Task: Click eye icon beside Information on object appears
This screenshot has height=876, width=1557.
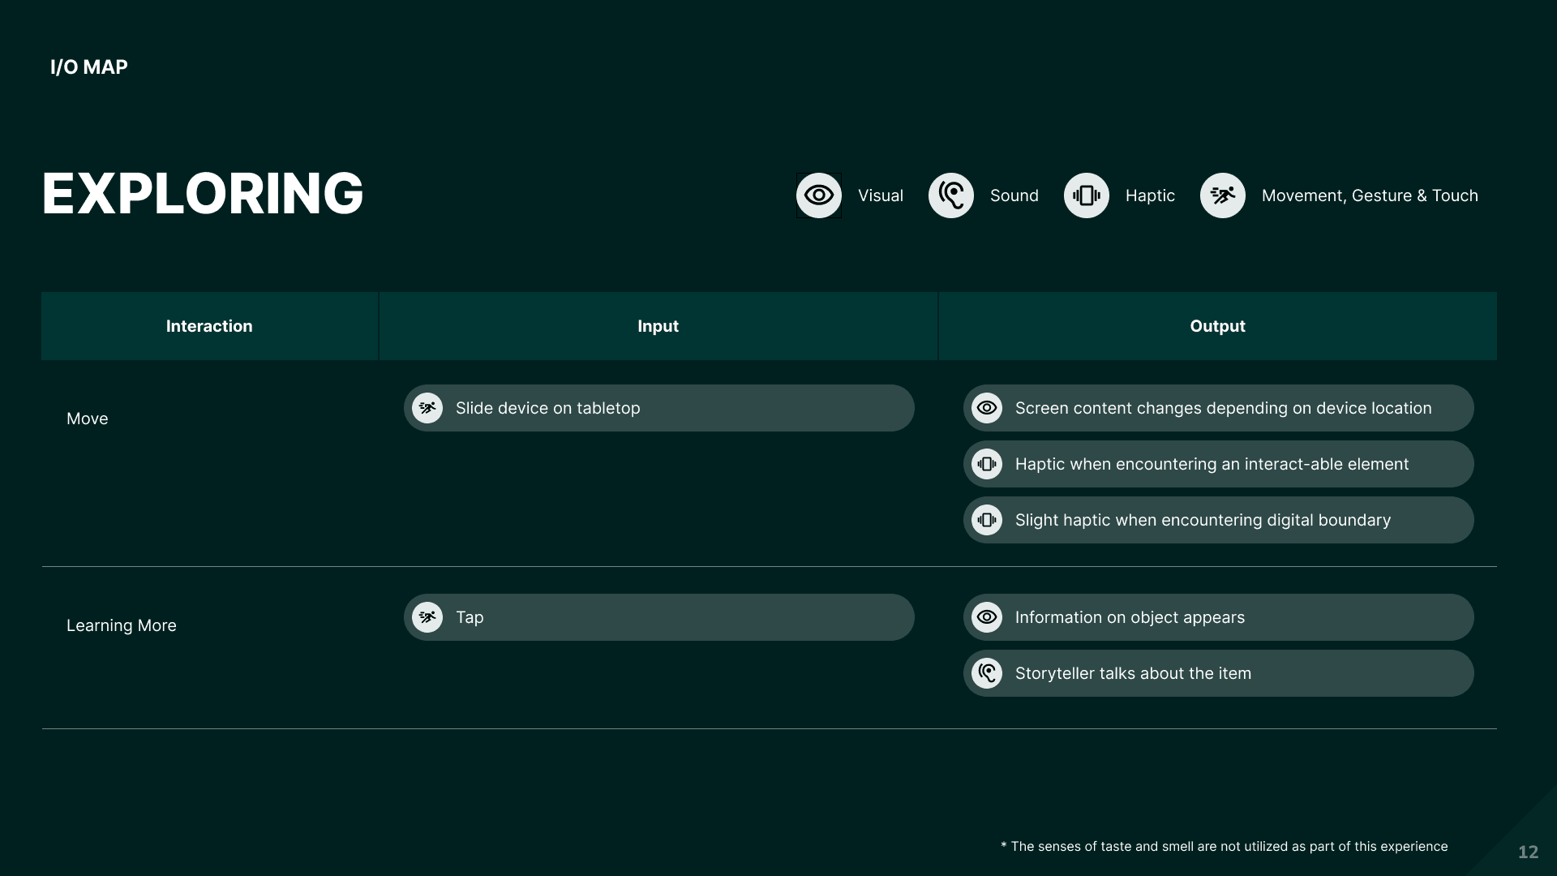Action: coord(987,617)
